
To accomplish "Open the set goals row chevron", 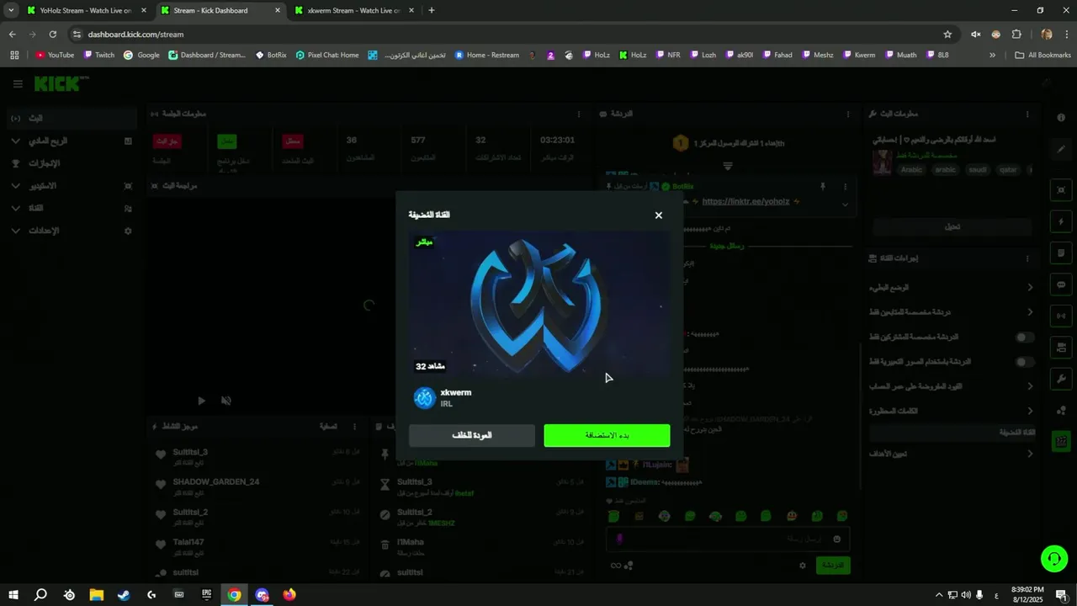I will (x=1030, y=454).
